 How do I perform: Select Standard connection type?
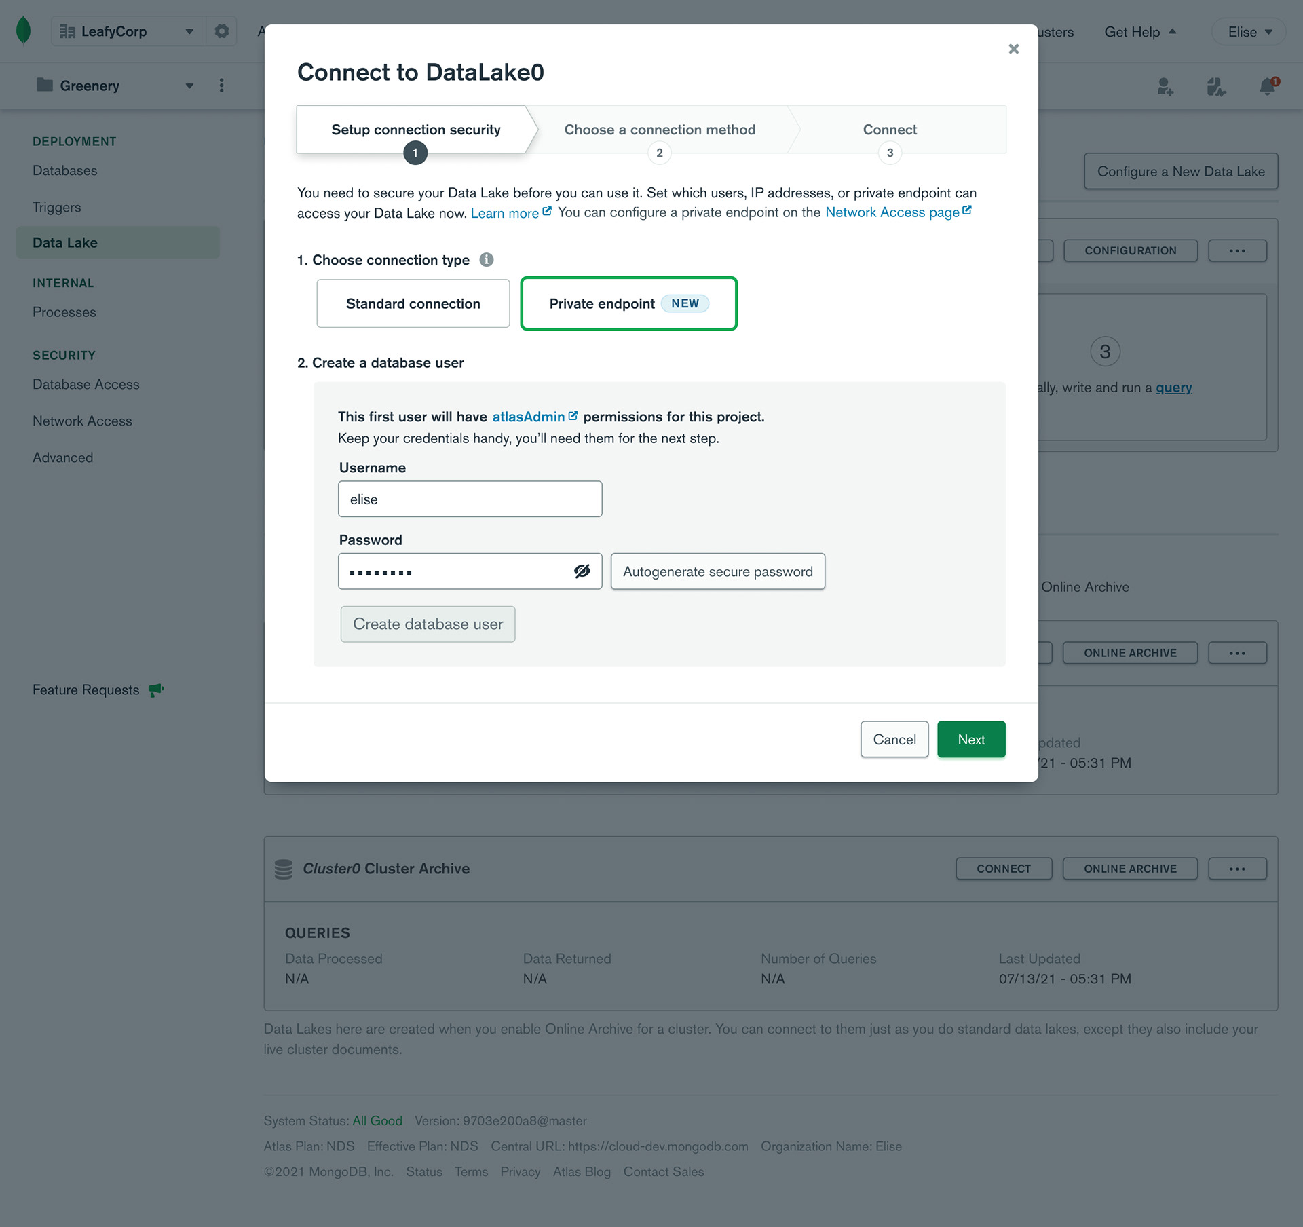point(413,303)
